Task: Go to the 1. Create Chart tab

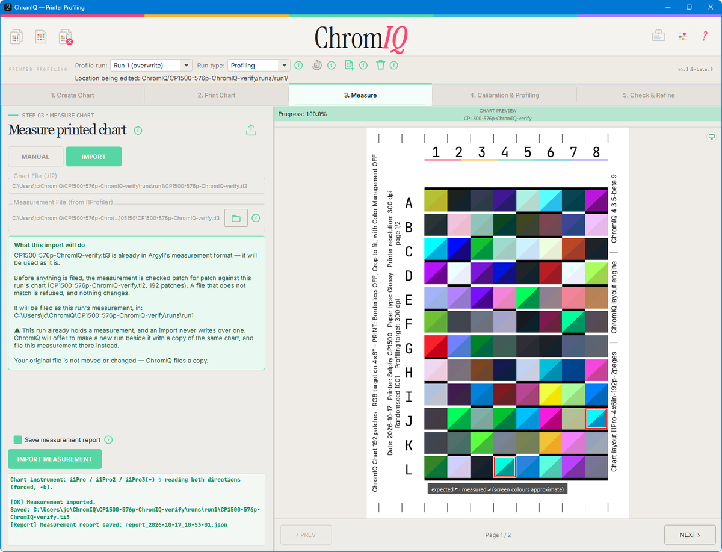Action: click(x=72, y=95)
